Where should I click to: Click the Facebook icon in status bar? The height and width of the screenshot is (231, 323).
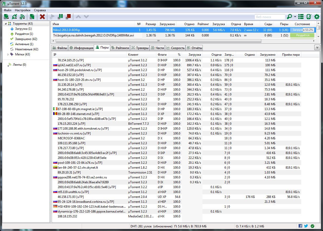pyautogui.click(x=300, y=226)
